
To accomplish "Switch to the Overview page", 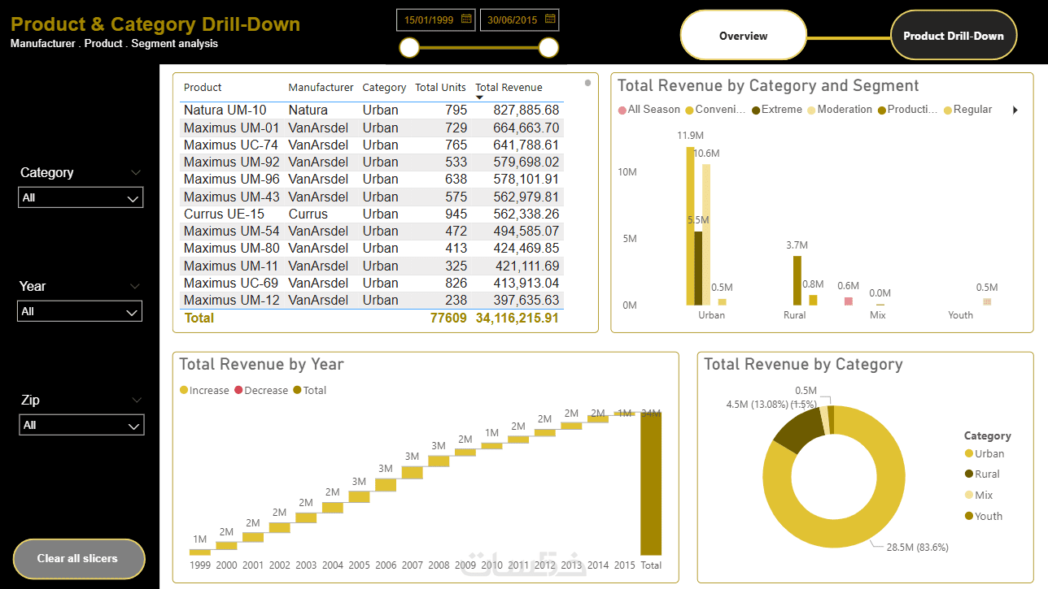I will tap(743, 36).
